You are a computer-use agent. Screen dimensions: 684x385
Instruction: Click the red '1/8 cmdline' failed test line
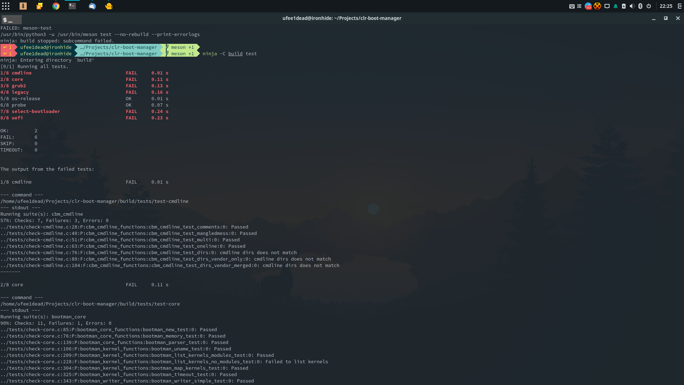point(84,73)
